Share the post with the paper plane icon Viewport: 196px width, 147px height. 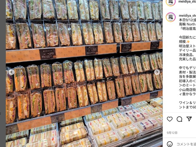click(x=189, y=119)
